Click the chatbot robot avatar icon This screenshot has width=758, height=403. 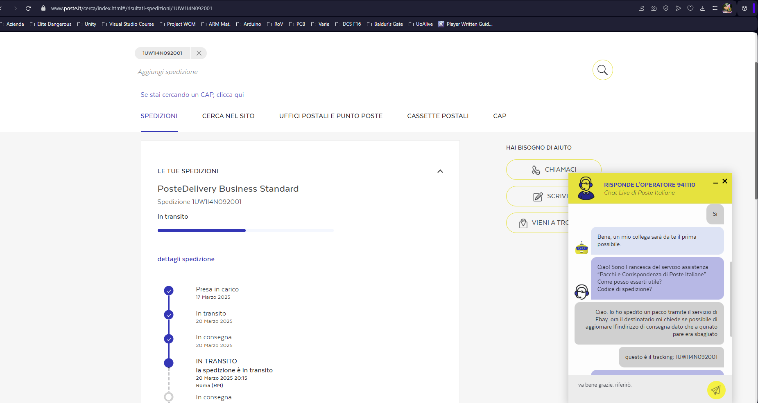point(582,248)
